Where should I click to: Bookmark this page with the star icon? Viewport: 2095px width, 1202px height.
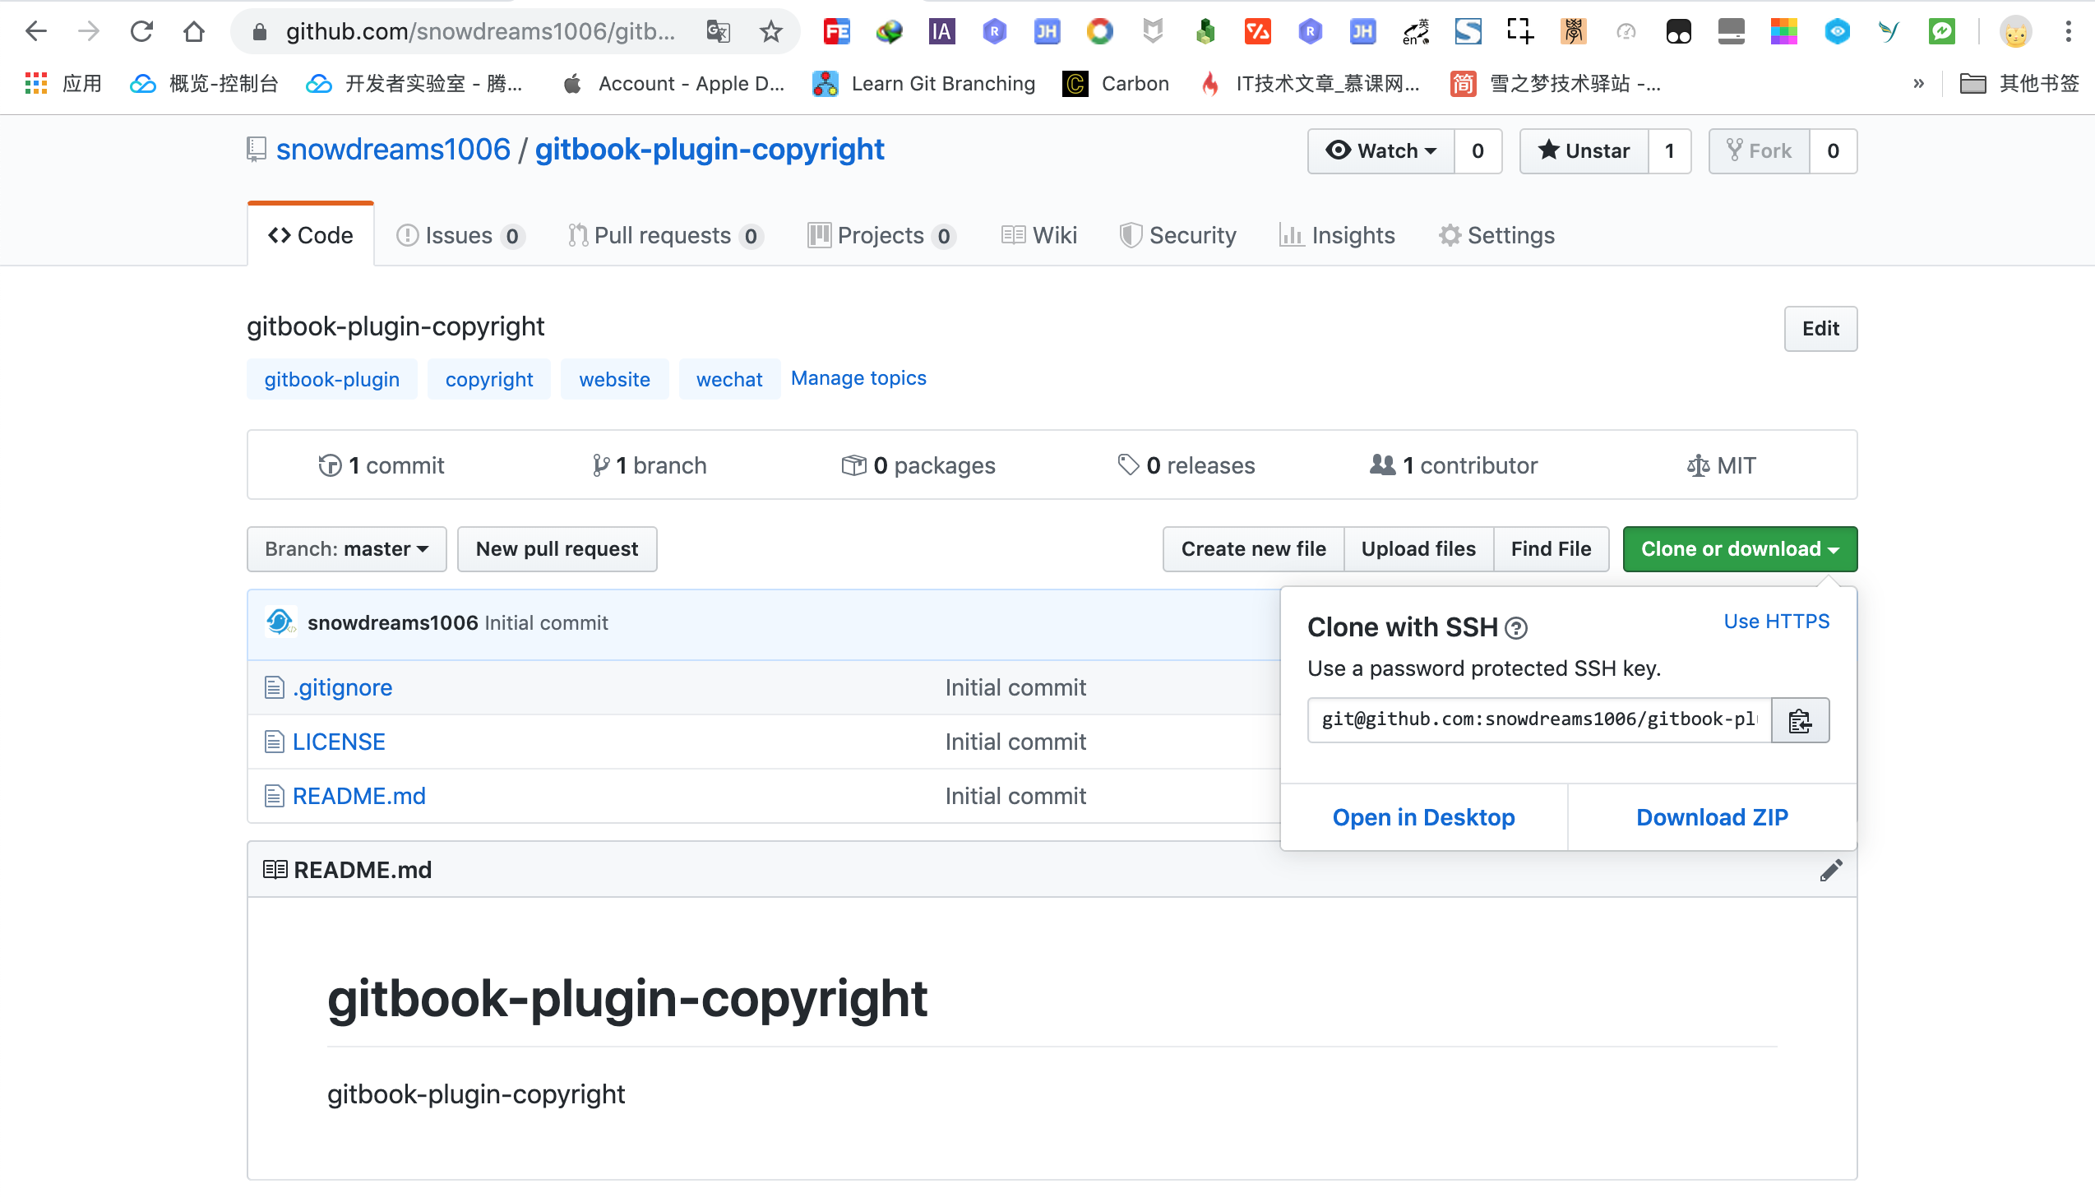pos(770,31)
